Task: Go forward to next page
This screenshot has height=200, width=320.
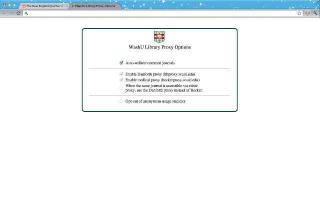Action: (11, 13)
